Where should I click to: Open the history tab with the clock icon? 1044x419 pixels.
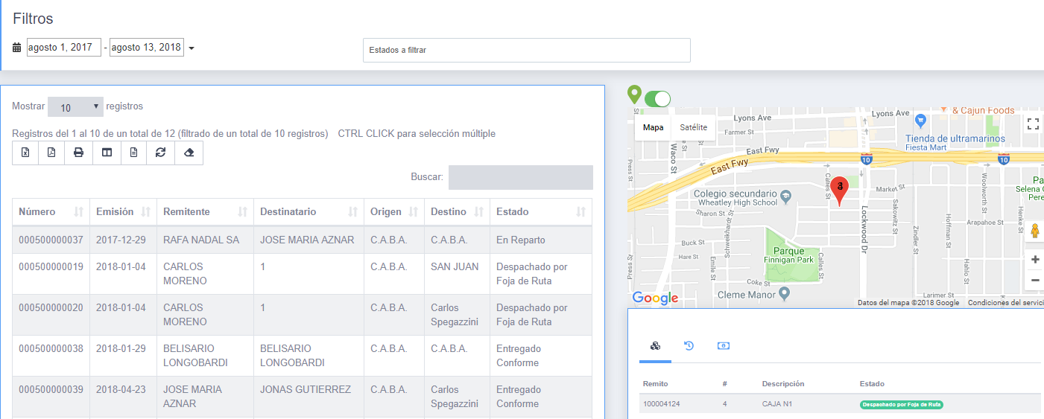tap(689, 346)
